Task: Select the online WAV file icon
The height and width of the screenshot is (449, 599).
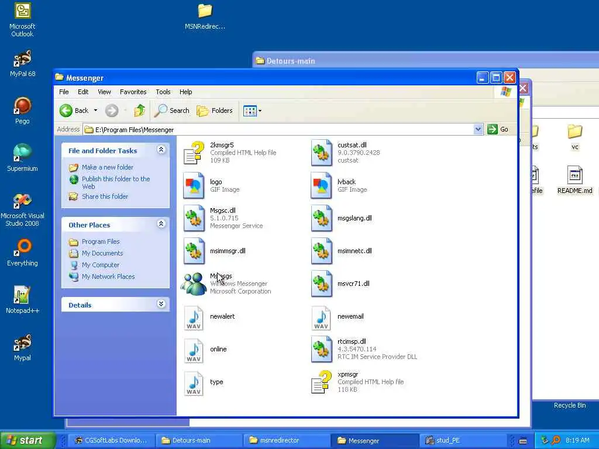Action: [194, 351]
